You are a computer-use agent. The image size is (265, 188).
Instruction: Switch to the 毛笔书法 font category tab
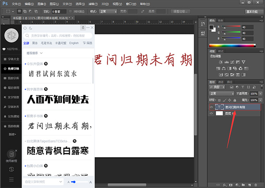pos(48,43)
